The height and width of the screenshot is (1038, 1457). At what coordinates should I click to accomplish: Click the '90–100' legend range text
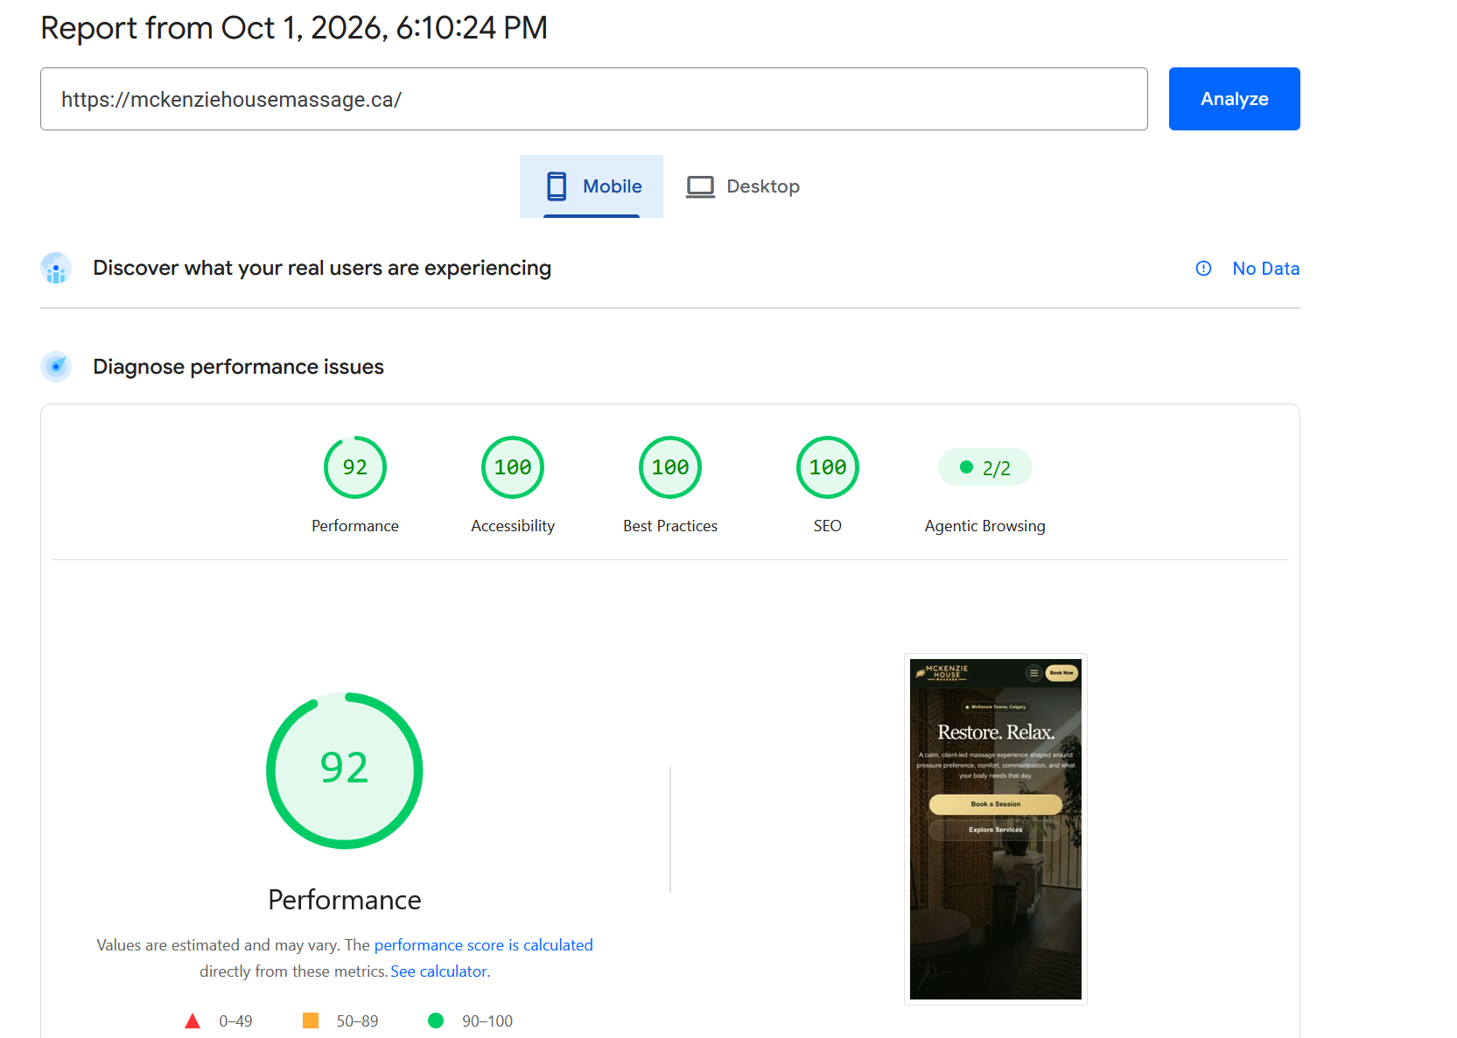(x=487, y=1021)
